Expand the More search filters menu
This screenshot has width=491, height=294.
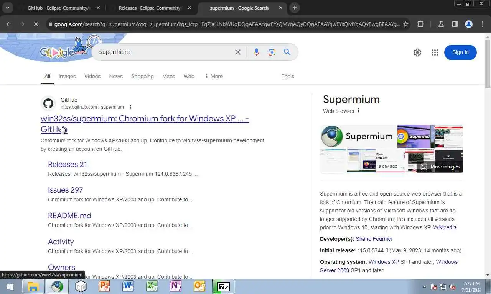click(x=214, y=76)
